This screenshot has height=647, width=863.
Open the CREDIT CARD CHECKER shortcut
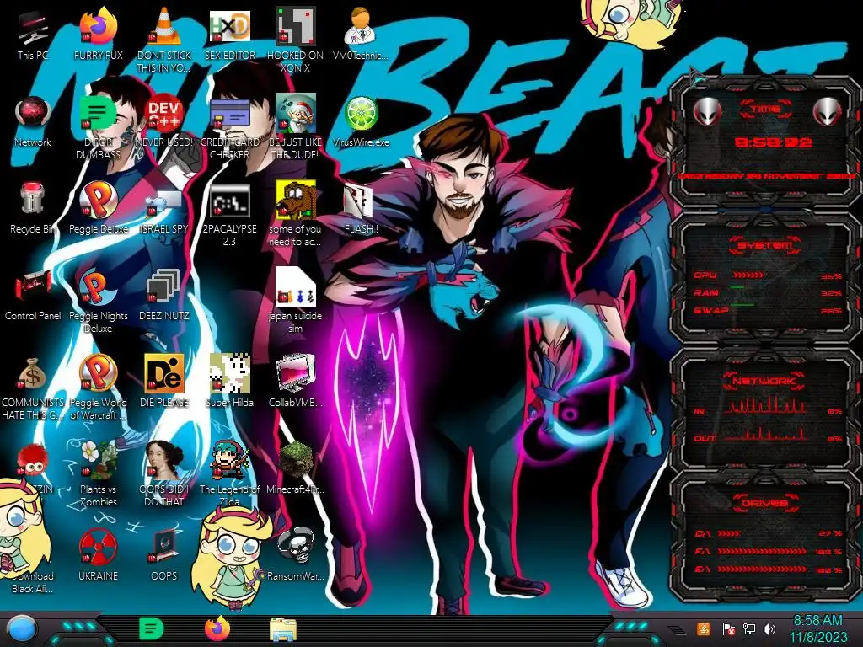[229, 126]
